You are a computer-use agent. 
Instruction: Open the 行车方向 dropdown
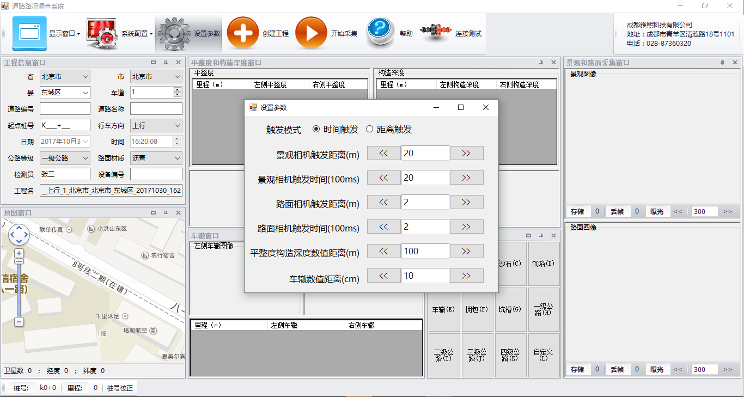[156, 125]
